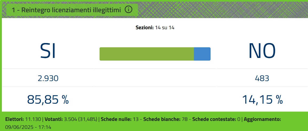The width and height of the screenshot is (308, 131).
Task: Select the '1 - Reintegro licenziamenti illegittimi' title
Action: [66, 10]
